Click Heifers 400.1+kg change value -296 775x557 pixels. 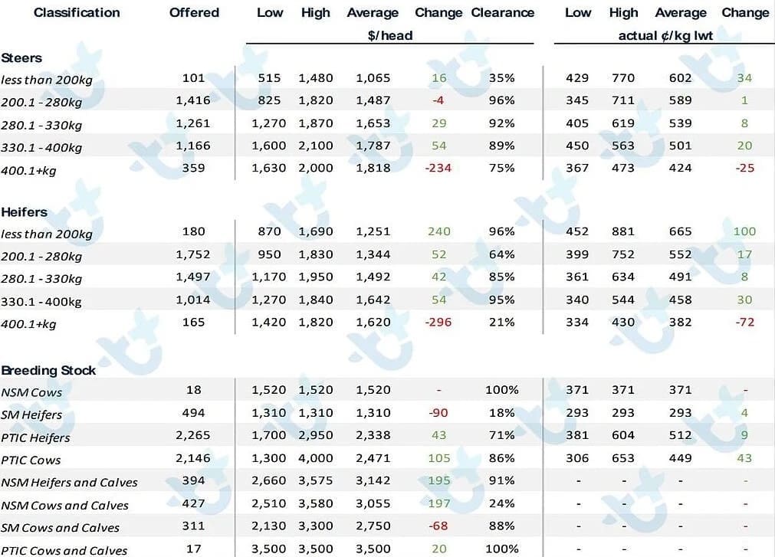coord(438,322)
